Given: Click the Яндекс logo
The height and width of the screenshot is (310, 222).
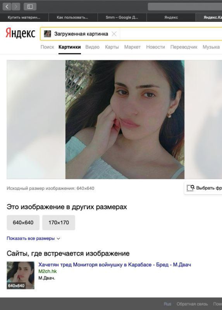Looking at the screenshot, I should 21,33.
